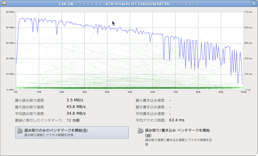Image resolution: width=258 pixels, height=156 pixels.
Task: Select the maximum read speed value 45.8 MB/s
Action: [x=76, y=107]
